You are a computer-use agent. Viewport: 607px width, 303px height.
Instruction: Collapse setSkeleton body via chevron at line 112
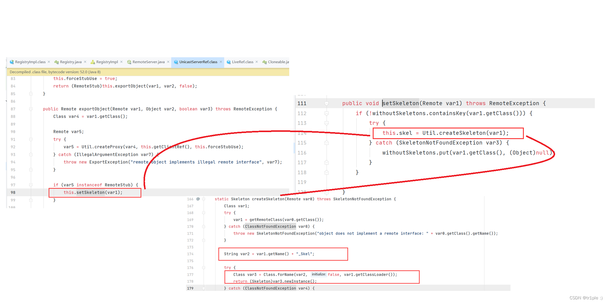[327, 113]
